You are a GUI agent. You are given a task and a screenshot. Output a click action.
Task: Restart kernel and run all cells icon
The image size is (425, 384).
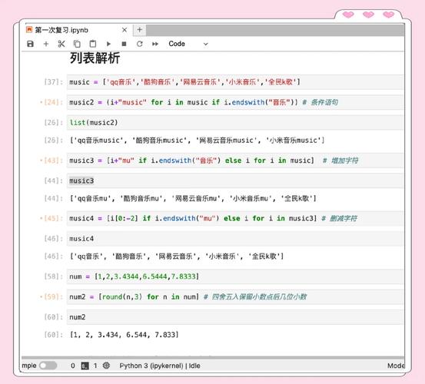point(155,44)
